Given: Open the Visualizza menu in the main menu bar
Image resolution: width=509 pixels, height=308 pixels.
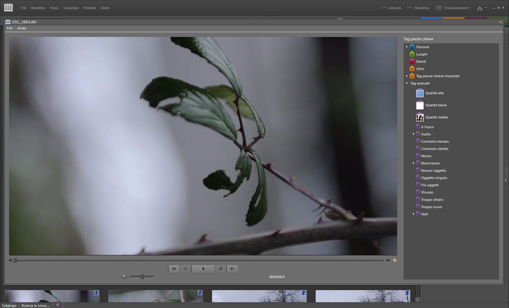Looking at the screenshot, I should (x=71, y=8).
